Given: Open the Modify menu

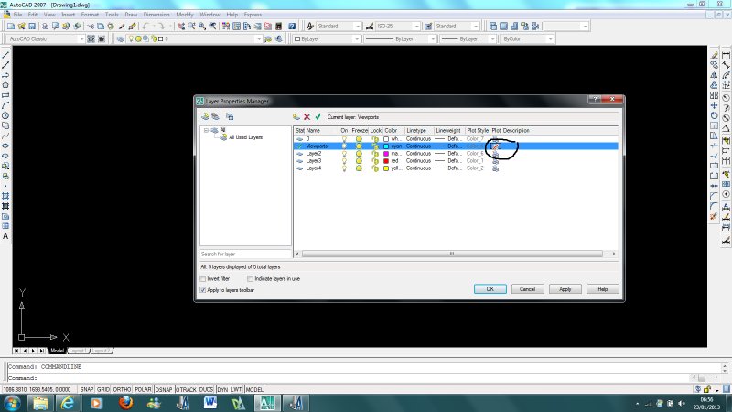Looking at the screenshot, I should click(185, 15).
